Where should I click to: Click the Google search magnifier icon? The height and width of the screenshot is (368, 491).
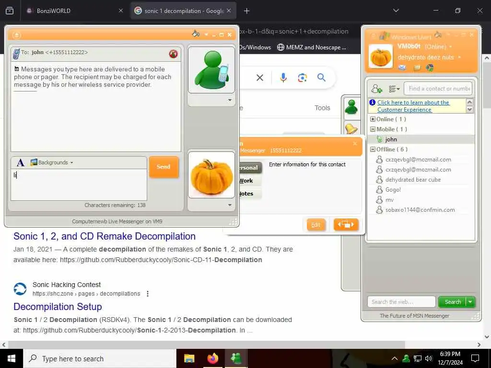321,77
